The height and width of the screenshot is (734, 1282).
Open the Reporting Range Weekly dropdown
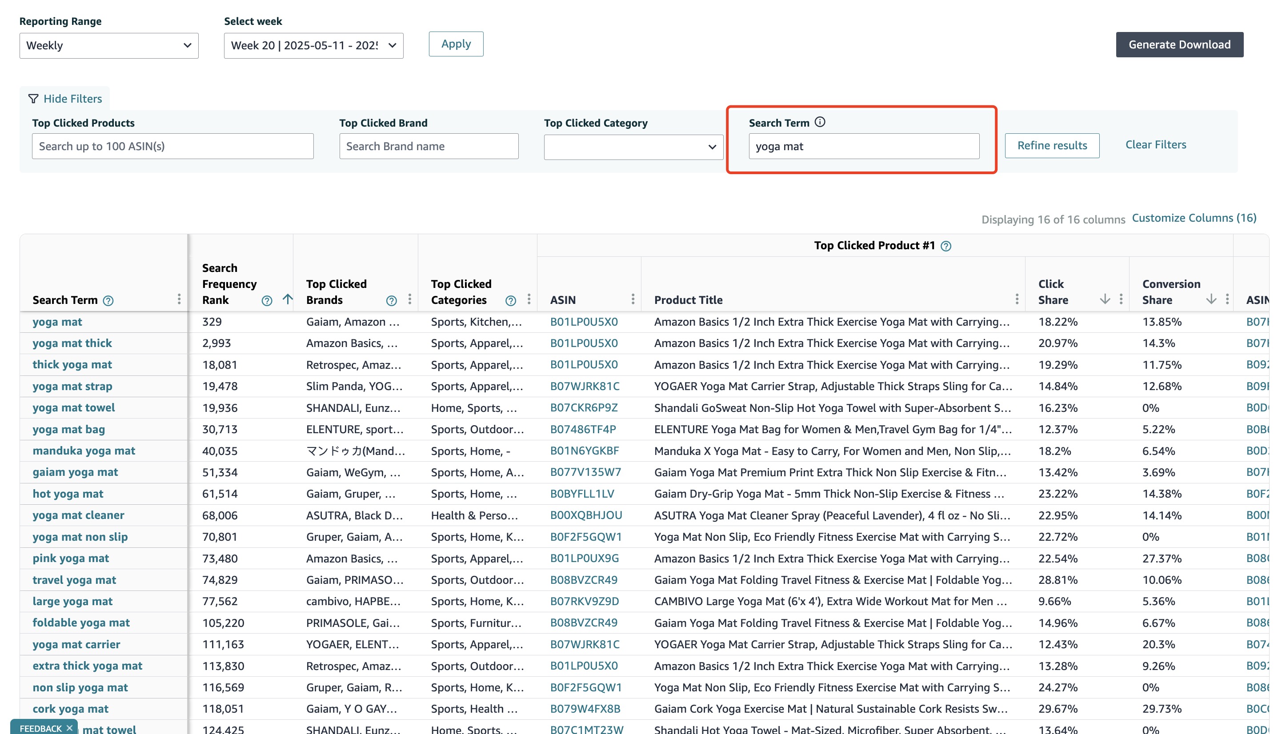click(109, 45)
